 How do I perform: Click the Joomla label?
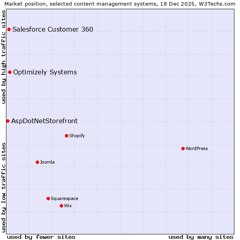click(x=47, y=162)
